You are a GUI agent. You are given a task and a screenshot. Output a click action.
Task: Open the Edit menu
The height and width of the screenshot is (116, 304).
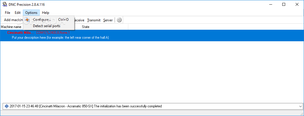click(18, 13)
